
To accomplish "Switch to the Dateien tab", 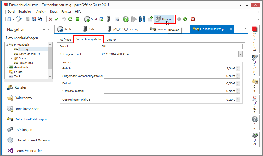I will click(111, 40).
